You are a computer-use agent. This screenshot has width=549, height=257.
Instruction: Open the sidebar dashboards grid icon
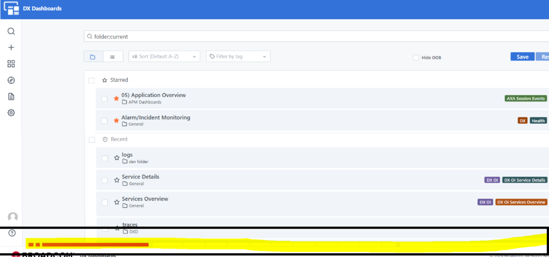click(x=11, y=64)
